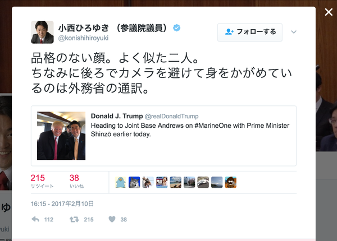
Task: Click the author's profile picture
Action: (x=42, y=32)
